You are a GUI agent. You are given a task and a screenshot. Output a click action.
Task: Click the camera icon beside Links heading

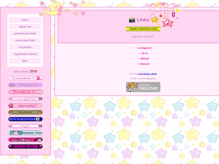click(132, 20)
